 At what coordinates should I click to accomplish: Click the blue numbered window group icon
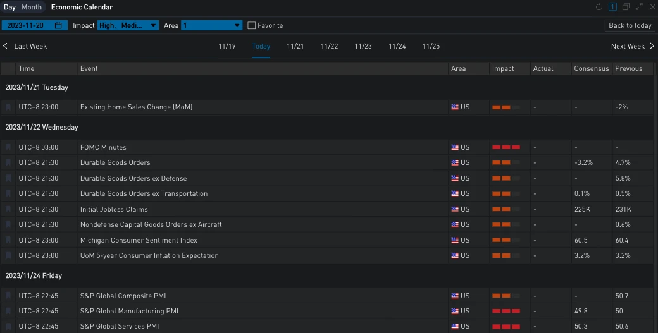(612, 7)
